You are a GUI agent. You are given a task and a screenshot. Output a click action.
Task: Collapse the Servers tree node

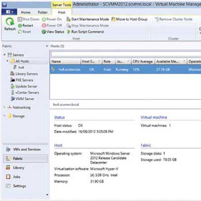(5, 55)
